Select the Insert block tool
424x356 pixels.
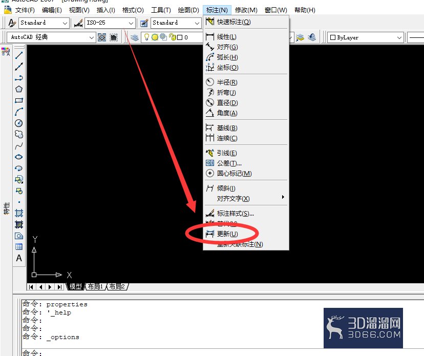point(19,179)
